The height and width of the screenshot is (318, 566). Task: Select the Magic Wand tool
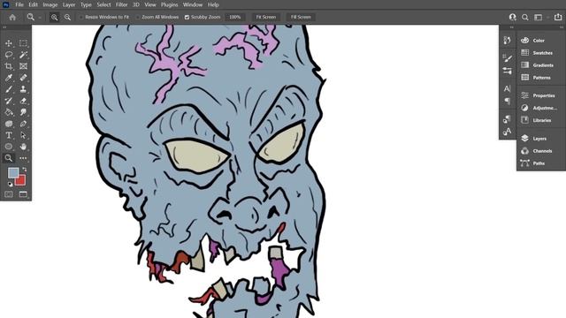pos(23,55)
